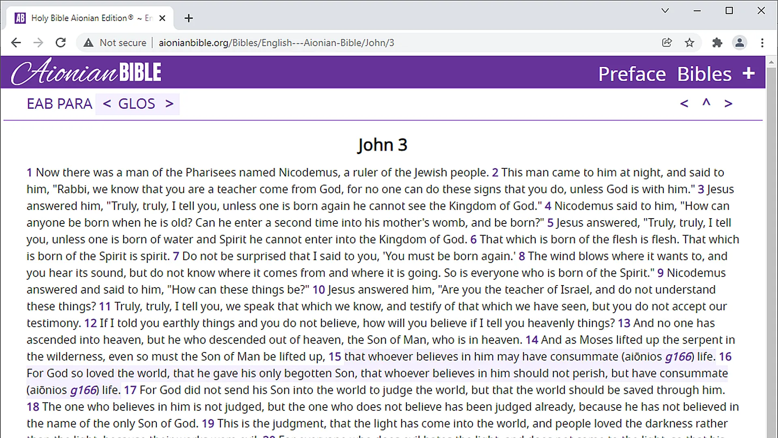The image size is (778, 438).
Task: Click verse number 15
Action: pos(335,356)
